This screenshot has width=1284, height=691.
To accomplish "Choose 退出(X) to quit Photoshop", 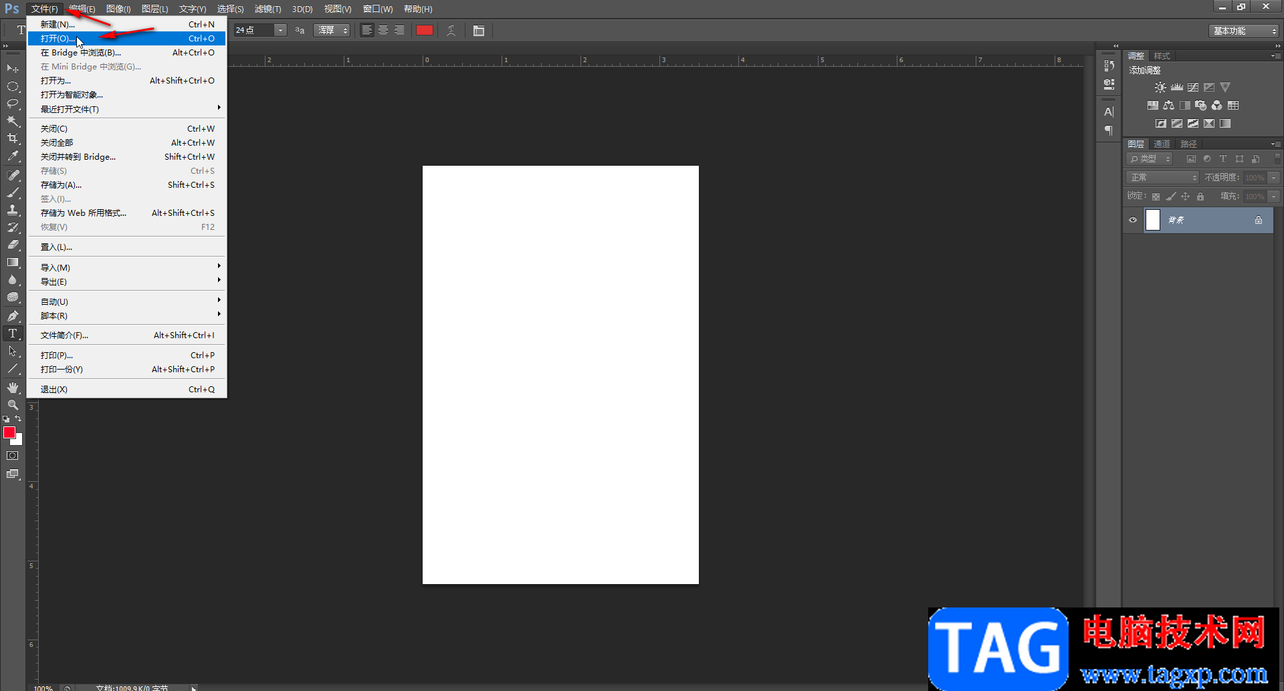I will click(127, 390).
